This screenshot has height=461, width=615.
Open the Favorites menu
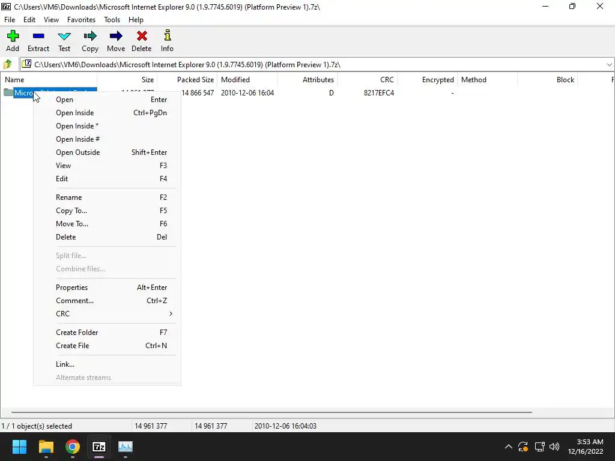click(81, 20)
